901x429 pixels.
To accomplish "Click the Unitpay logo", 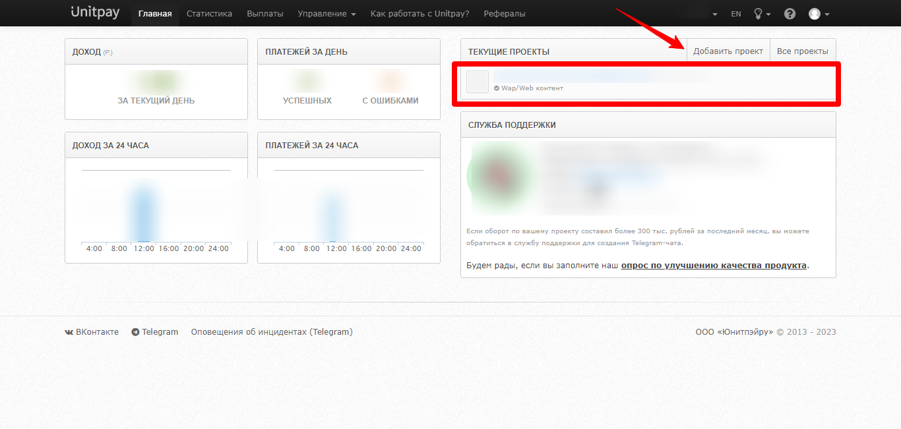I will 94,12.
